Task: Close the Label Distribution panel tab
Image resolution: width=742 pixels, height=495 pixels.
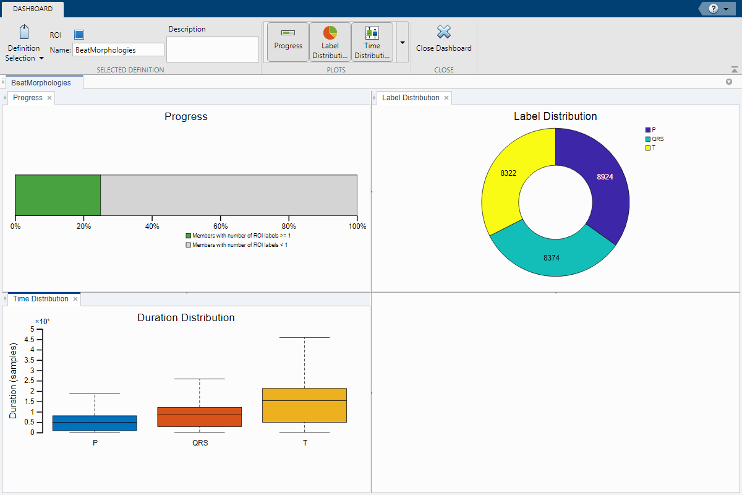Action: pos(446,98)
